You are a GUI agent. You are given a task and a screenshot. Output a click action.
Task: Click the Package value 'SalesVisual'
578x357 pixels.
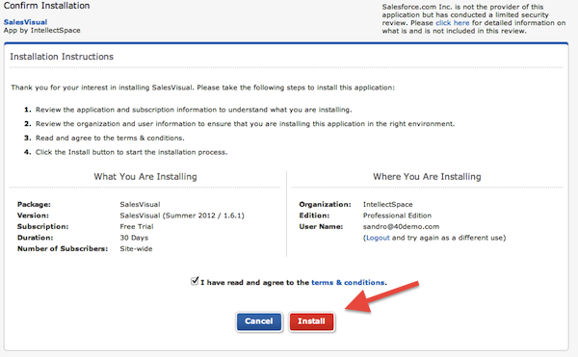click(x=140, y=205)
